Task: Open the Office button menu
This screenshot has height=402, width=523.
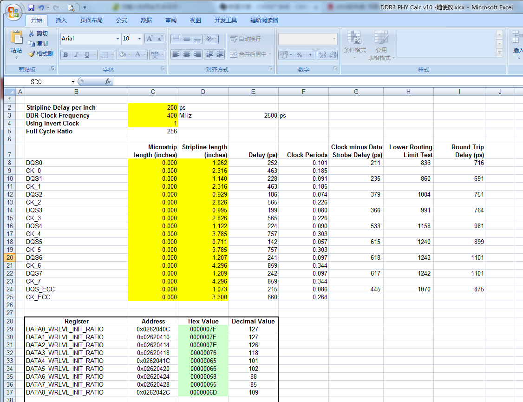Action: click(13, 10)
